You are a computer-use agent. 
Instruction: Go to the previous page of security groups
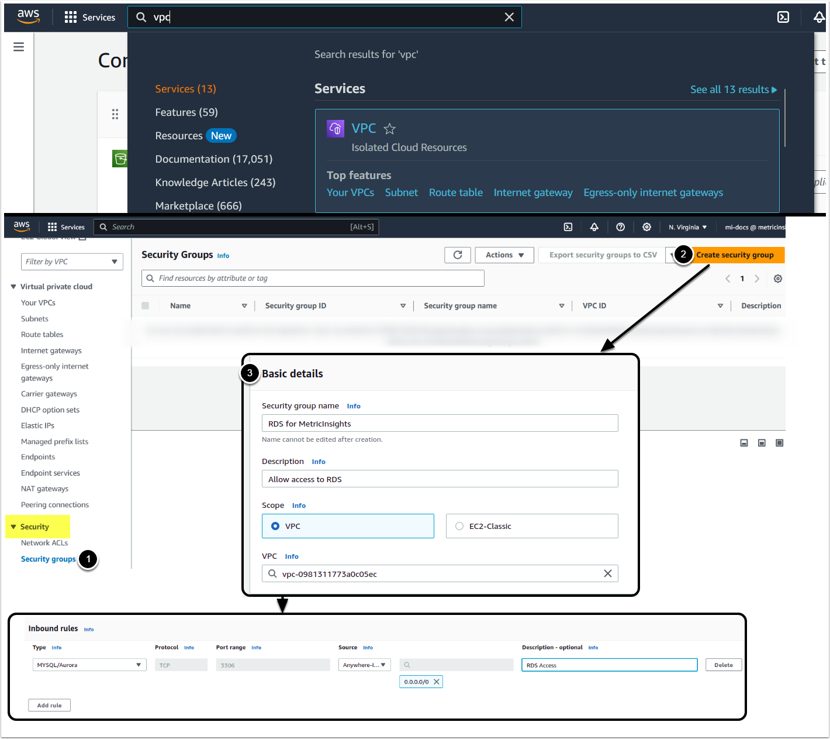[728, 279]
